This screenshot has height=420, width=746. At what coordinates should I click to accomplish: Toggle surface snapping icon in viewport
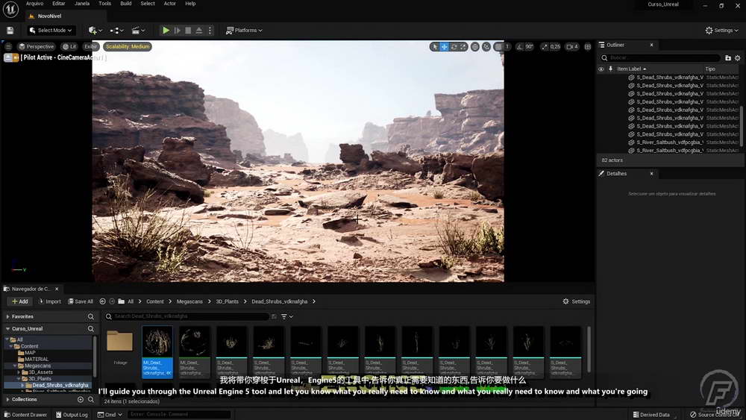(486, 46)
